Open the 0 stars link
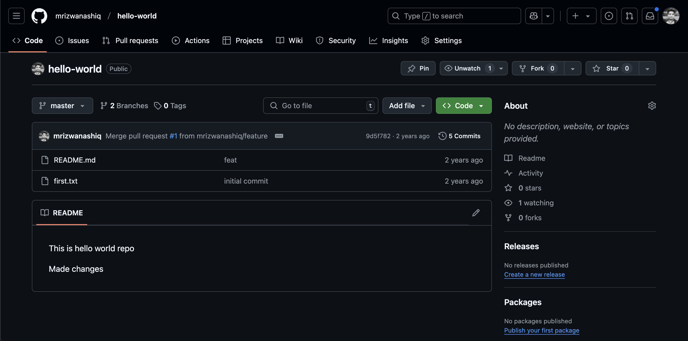The image size is (688, 341). [x=523, y=188]
